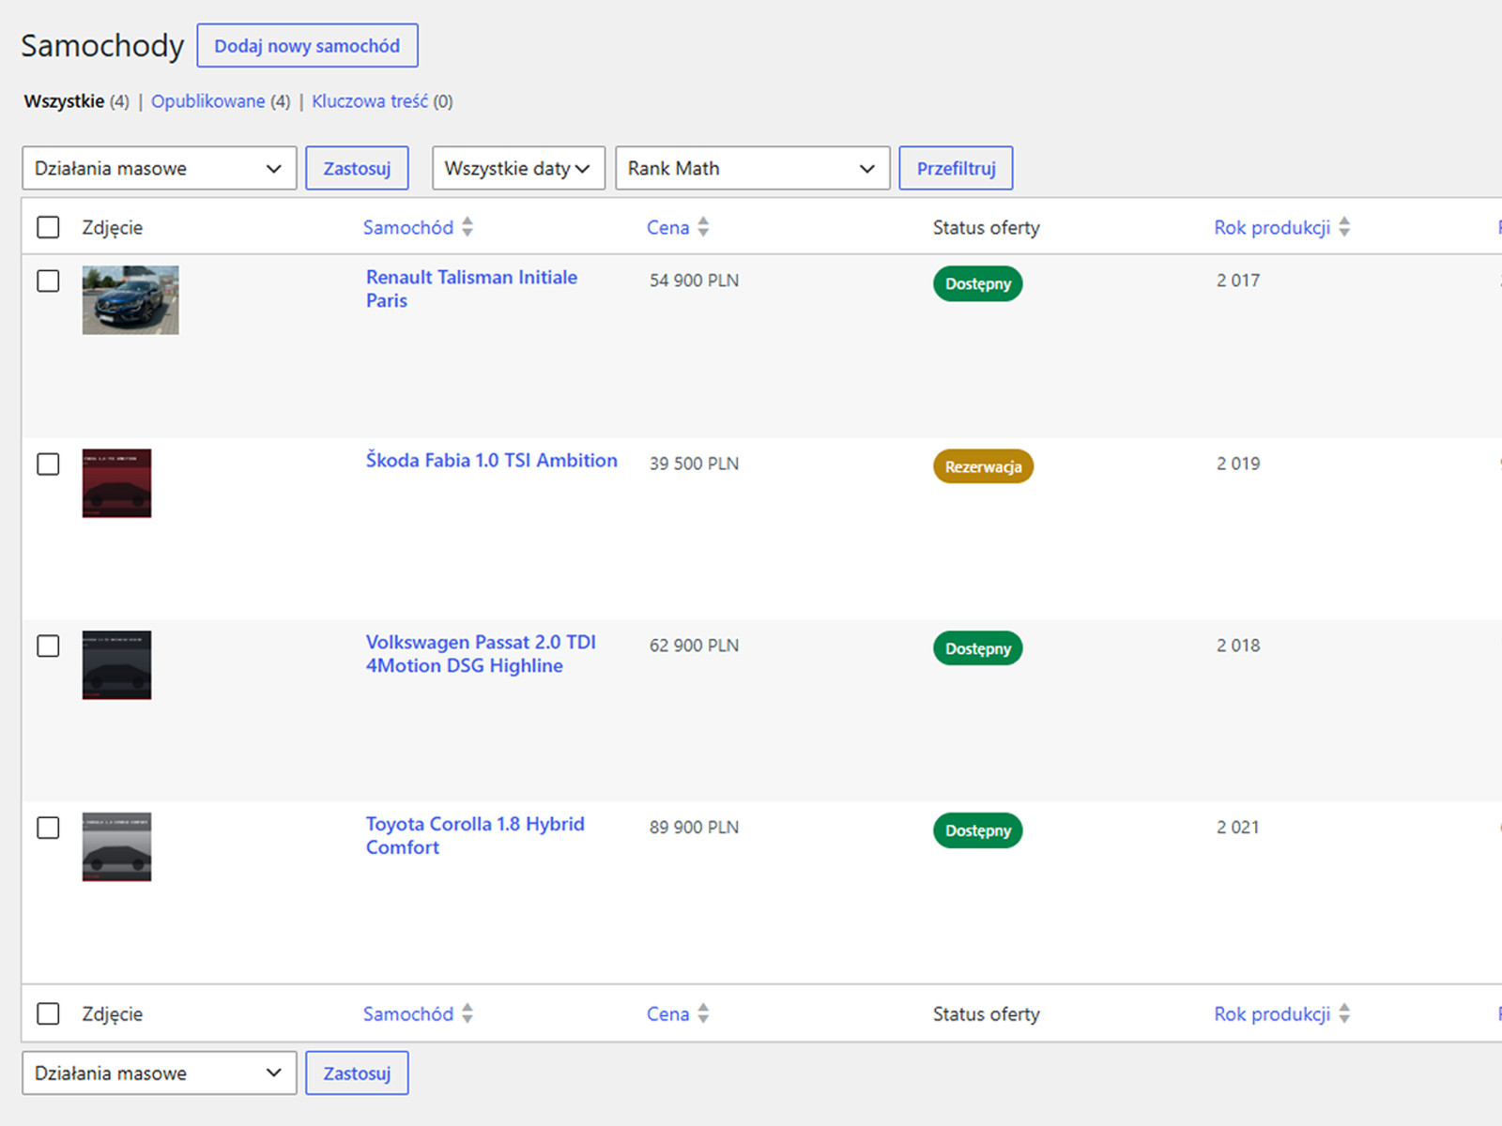Click Cena sort arrows in table footer
This screenshot has width=1502, height=1126.
point(703,1013)
